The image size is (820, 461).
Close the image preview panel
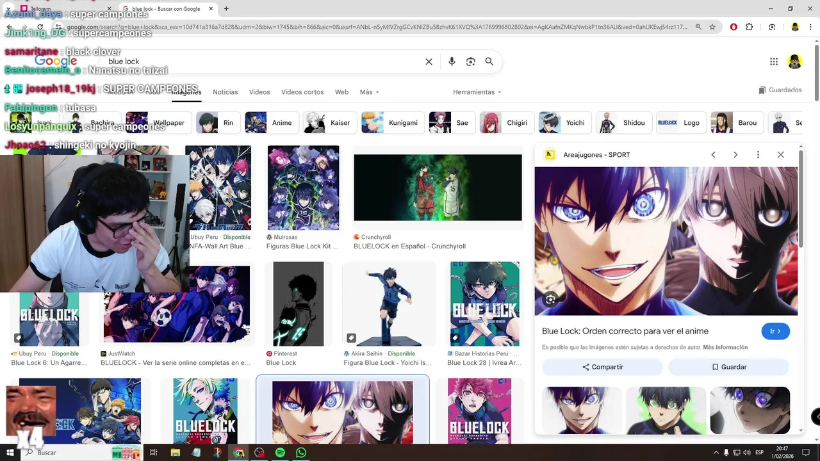point(780,155)
